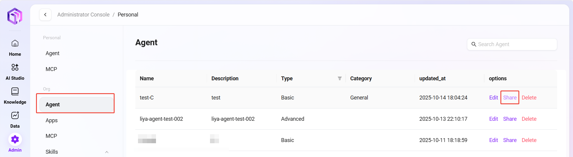Open the Home page icon
This screenshot has width=573, height=157.
tap(15, 43)
